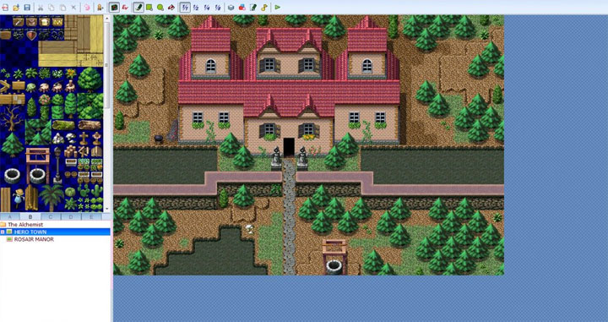Pick the bare dead tree tile
The image size is (608, 322).
coord(12,118)
